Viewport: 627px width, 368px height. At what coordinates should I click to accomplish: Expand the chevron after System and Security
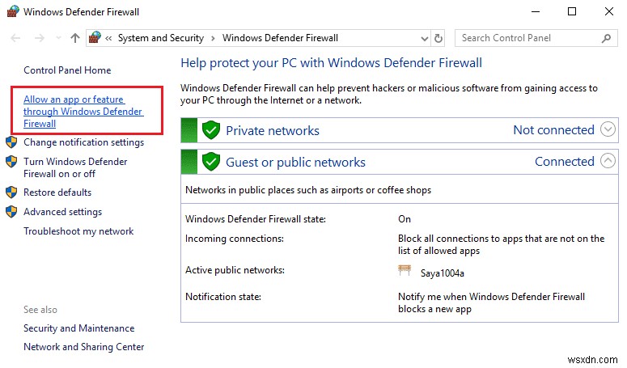[213, 38]
